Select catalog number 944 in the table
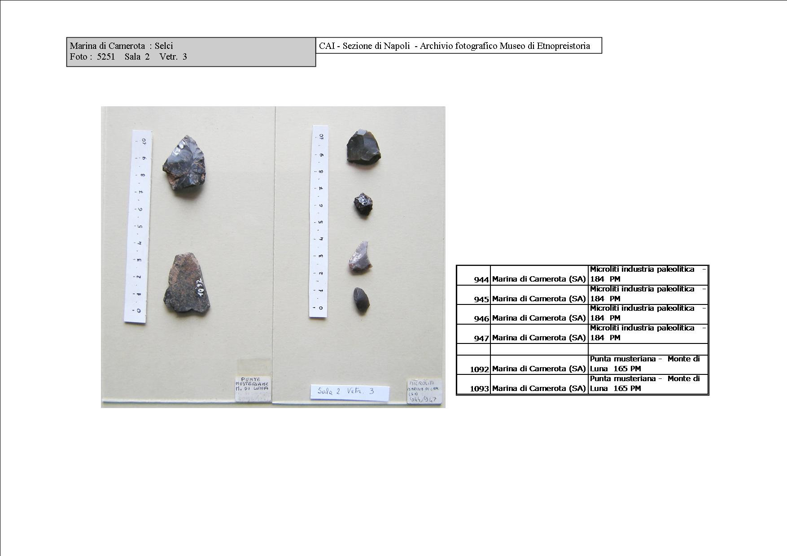 481,279
